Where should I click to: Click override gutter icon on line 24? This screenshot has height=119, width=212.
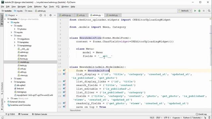[x=64, y=96]
